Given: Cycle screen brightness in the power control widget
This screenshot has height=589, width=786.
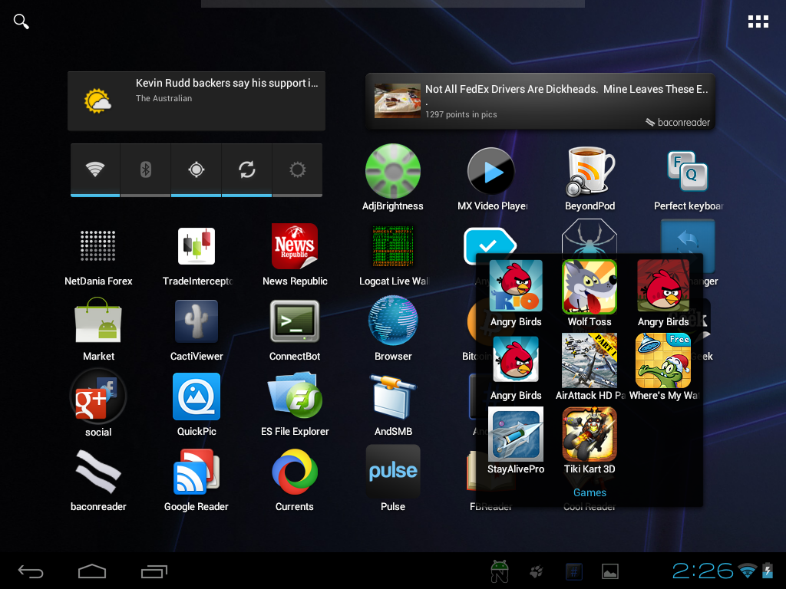Looking at the screenshot, I should (298, 170).
